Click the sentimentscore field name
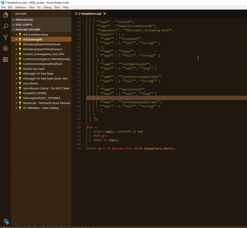Screen dimensions: 247x228 [x=134, y=64]
